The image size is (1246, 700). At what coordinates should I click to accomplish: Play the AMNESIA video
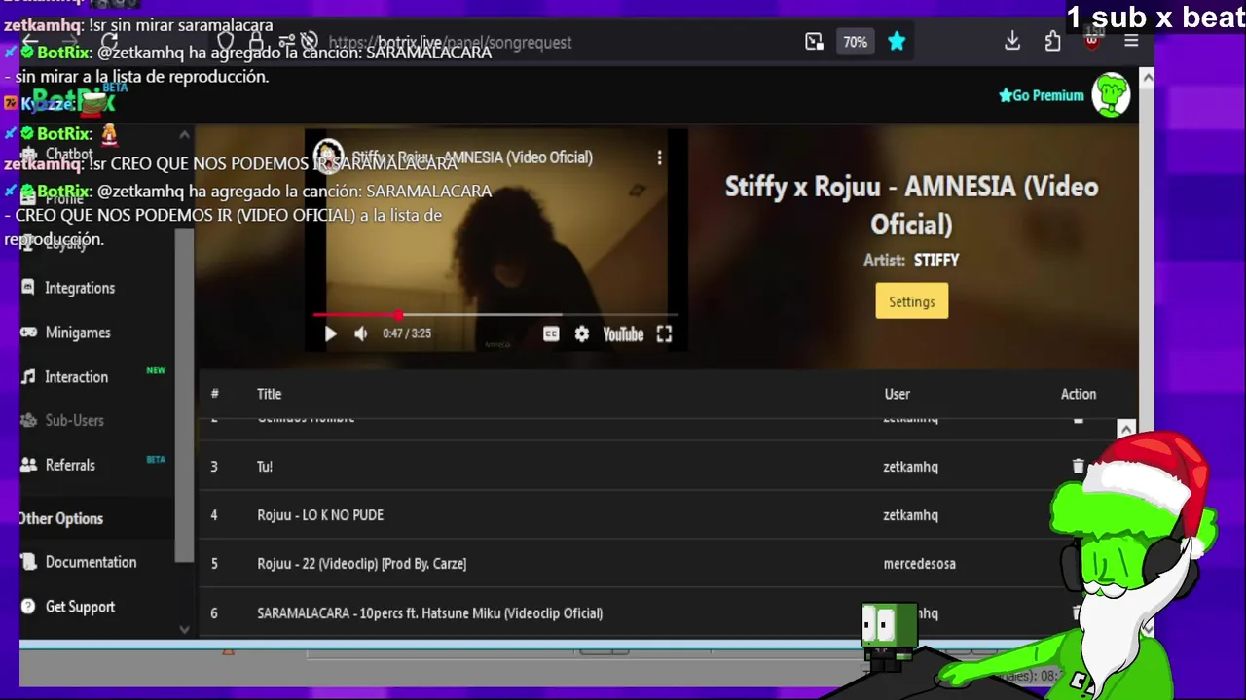pyautogui.click(x=330, y=333)
